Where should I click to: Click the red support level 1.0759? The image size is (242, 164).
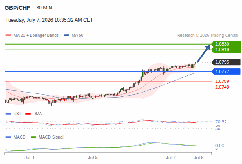coord(222,81)
